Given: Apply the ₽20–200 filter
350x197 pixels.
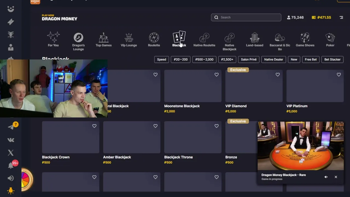Looking at the screenshot, I should tap(181, 59).
